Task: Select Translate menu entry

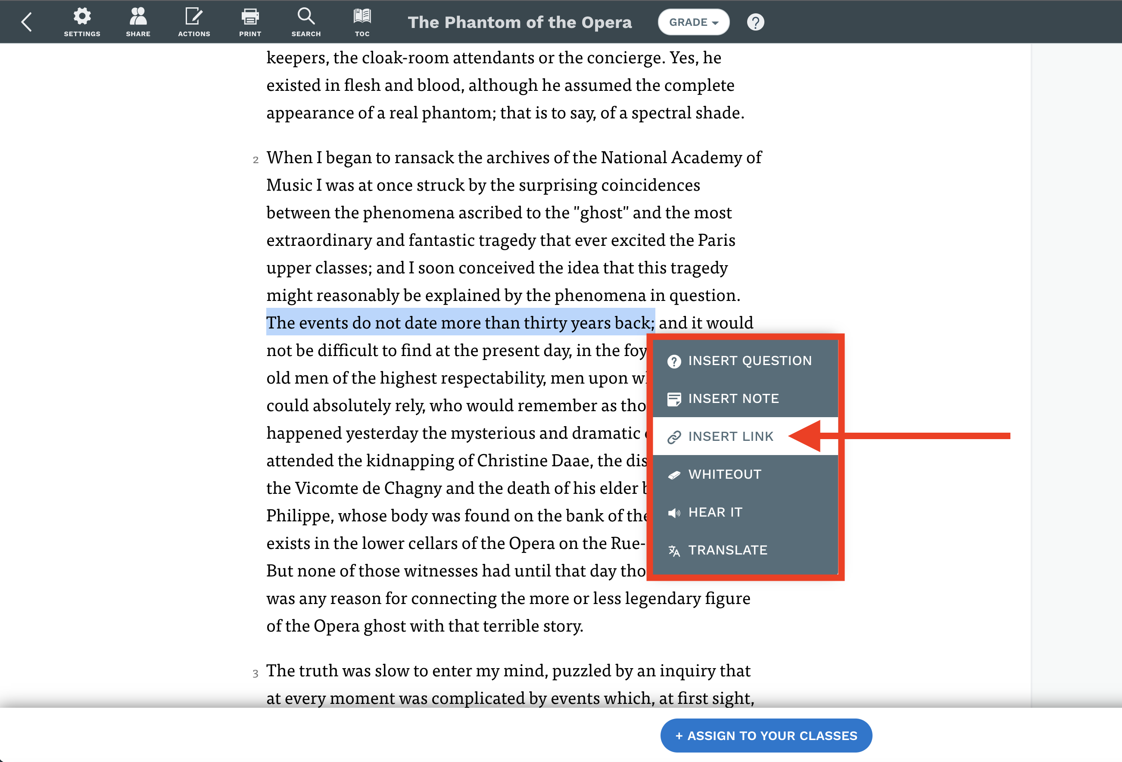Action: click(745, 550)
